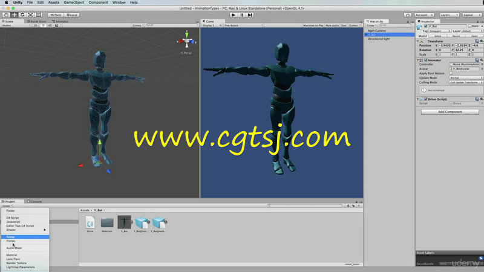Screen dimensions: 484x272
Task: Toggle Apply Root Motion checkbox
Action: 451,73
